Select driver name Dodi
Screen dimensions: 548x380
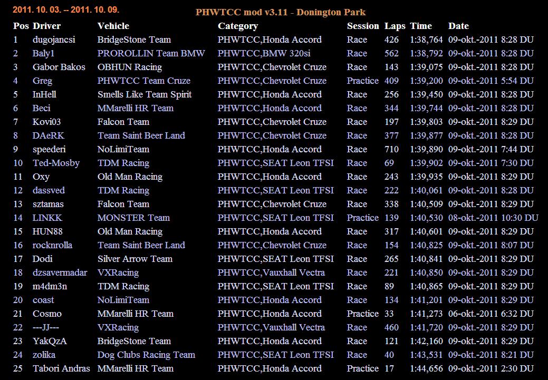click(x=42, y=259)
